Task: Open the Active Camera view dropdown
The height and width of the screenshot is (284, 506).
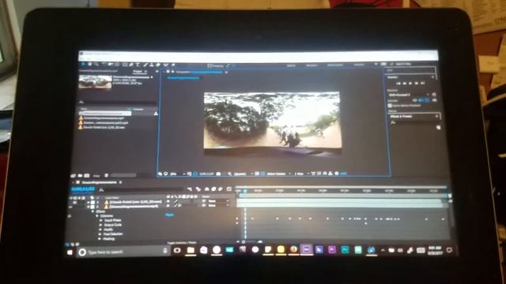Action: coord(278,174)
